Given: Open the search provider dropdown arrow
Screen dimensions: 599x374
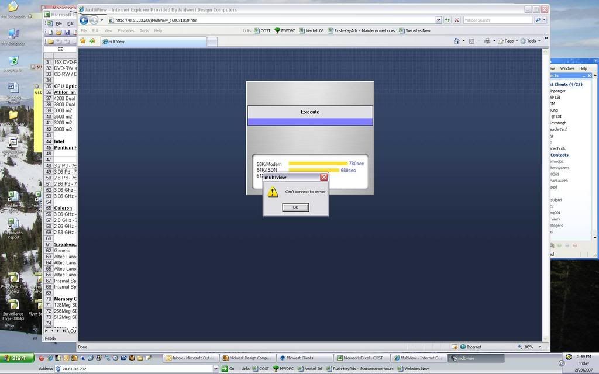Looking at the screenshot, I should pos(545,20).
